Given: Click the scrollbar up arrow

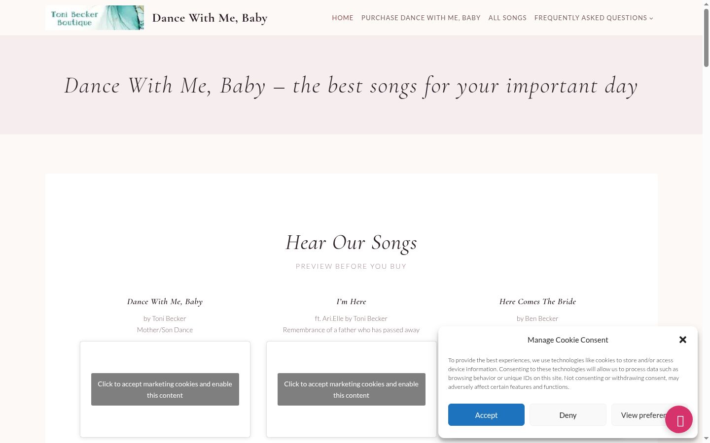Looking at the screenshot, I should [706, 4].
